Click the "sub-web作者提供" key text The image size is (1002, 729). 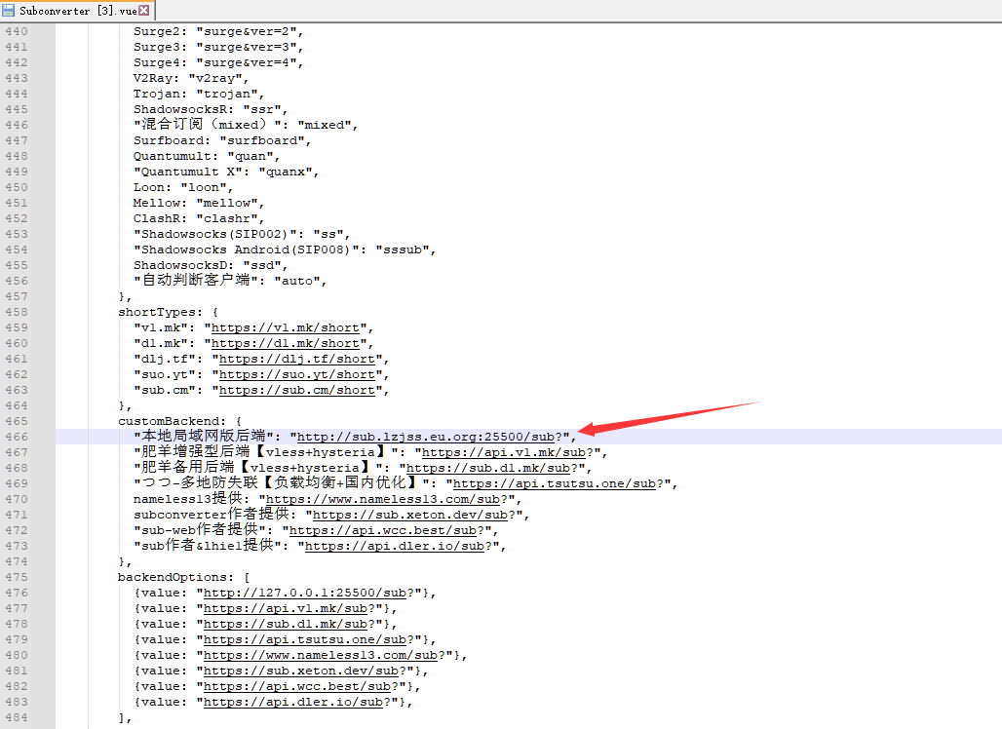coord(200,529)
